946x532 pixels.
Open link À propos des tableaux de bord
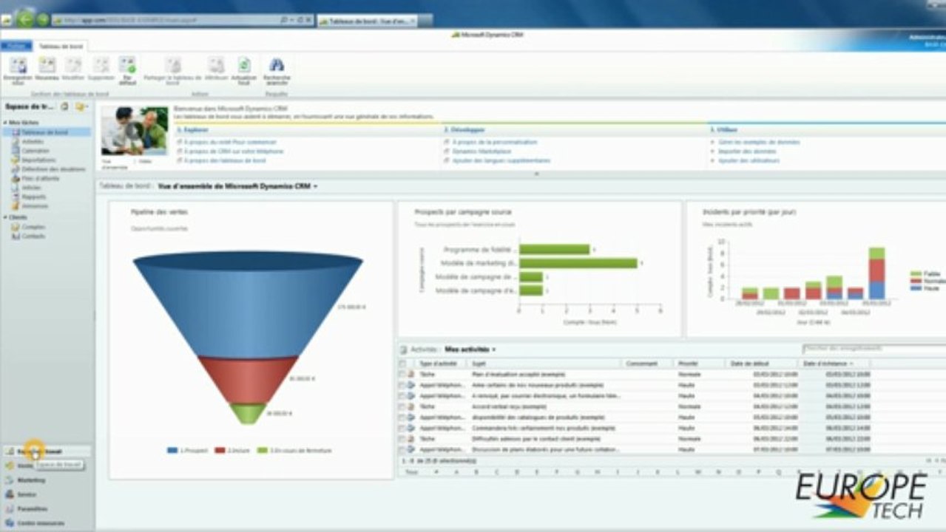(x=225, y=160)
